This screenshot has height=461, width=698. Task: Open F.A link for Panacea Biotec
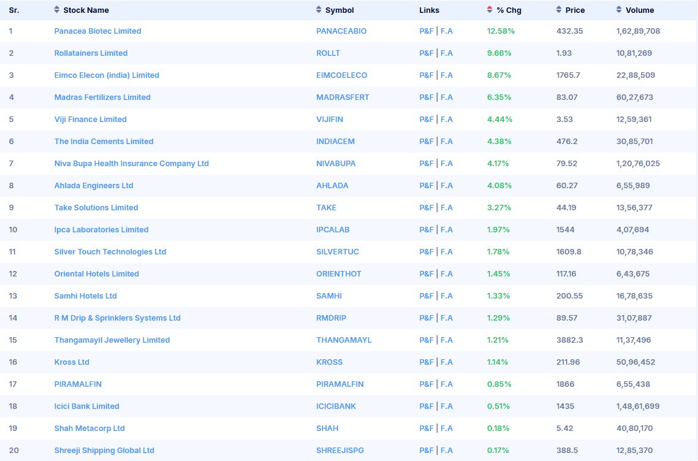point(447,31)
